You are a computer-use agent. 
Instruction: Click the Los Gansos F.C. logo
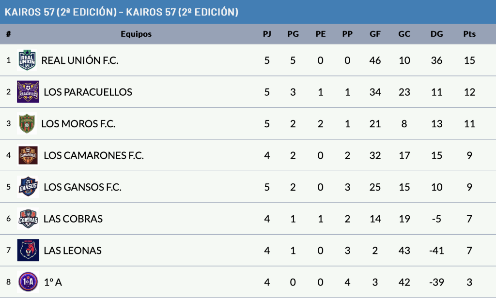tap(28, 187)
